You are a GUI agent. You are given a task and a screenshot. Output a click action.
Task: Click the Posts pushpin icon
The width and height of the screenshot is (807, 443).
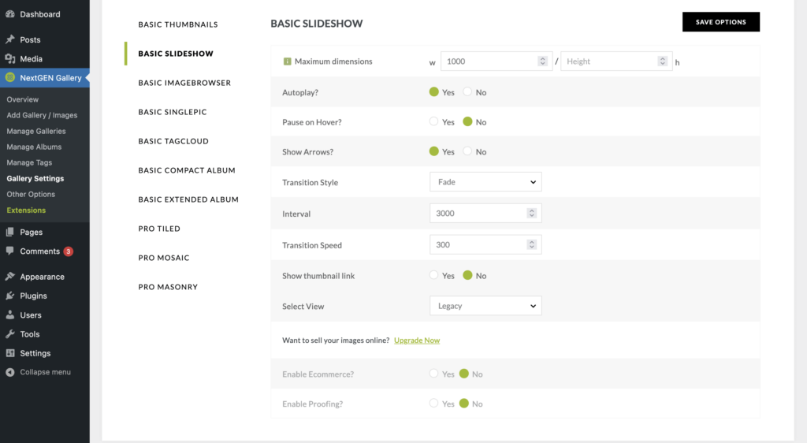click(x=9, y=39)
